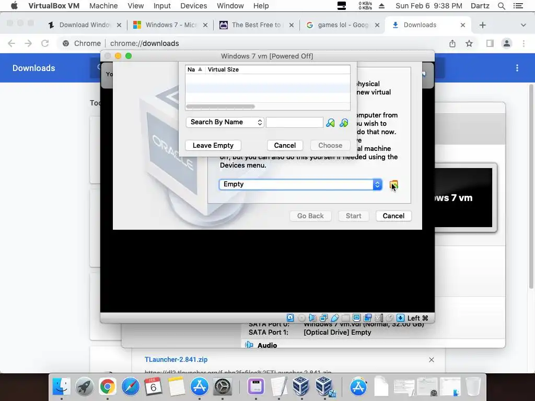
Task: Click Chrome share page icon
Action: (452, 43)
